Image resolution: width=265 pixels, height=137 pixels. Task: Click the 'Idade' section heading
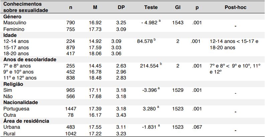[x=10, y=35]
